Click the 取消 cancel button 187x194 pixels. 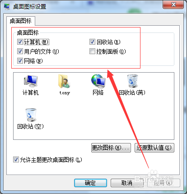point(127,183)
